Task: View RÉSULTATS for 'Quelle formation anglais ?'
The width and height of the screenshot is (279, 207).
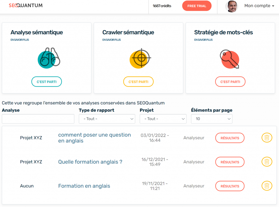Action: 230,162
